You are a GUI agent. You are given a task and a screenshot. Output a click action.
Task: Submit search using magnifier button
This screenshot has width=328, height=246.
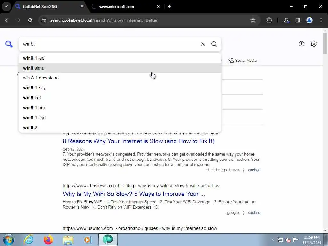(x=214, y=44)
